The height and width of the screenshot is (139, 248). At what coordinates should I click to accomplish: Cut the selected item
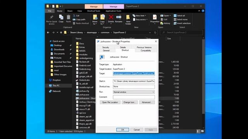(76, 15)
